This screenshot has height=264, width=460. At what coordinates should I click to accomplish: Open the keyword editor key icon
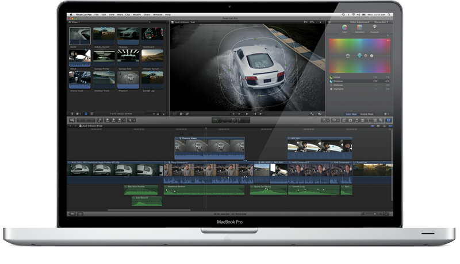(99, 121)
